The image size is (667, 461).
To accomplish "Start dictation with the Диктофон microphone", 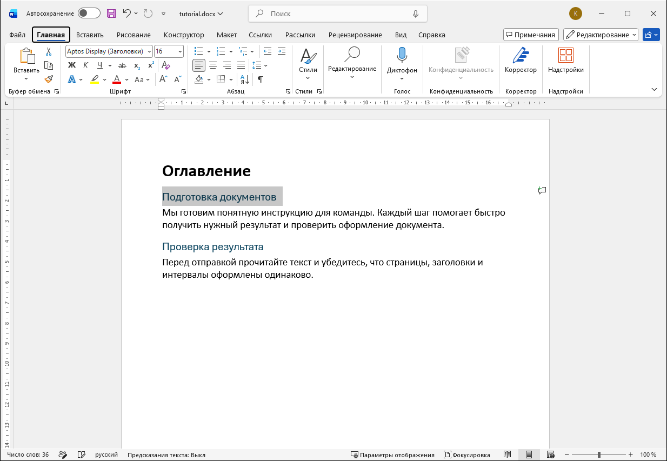I will click(402, 56).
